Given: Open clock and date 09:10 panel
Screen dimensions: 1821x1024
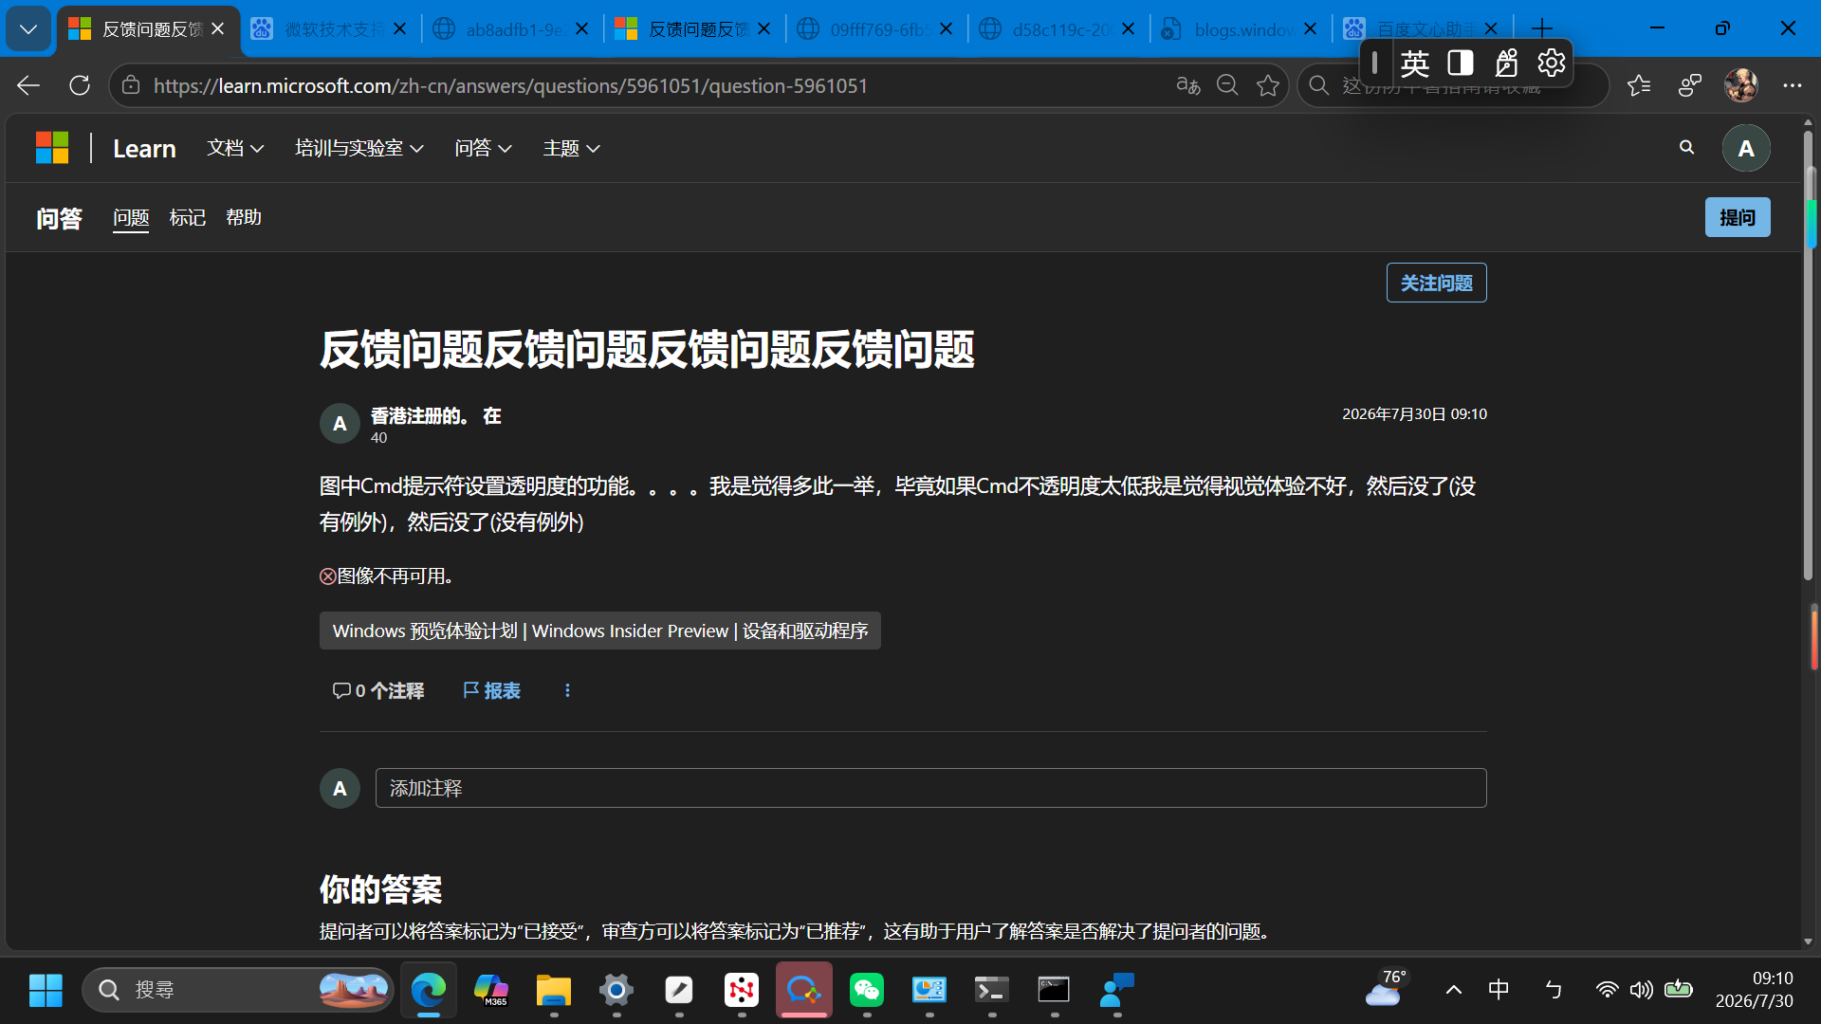Looking at the screenshot, I should coord(1755,990).
